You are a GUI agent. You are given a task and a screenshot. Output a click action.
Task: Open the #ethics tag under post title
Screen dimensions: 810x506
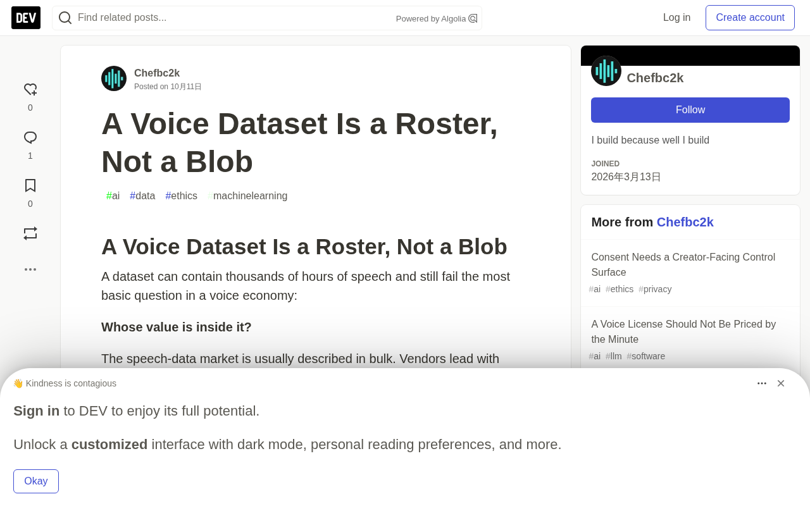(182, 196)
